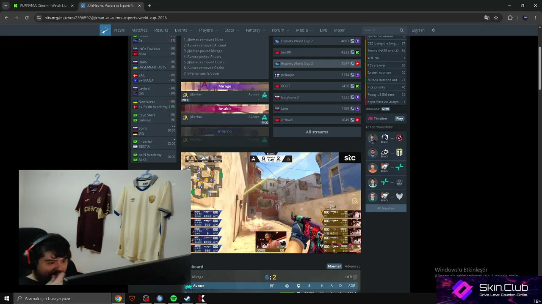
Task: Switch the scoreboard to Normal view
Action: [x=334, y=266]
